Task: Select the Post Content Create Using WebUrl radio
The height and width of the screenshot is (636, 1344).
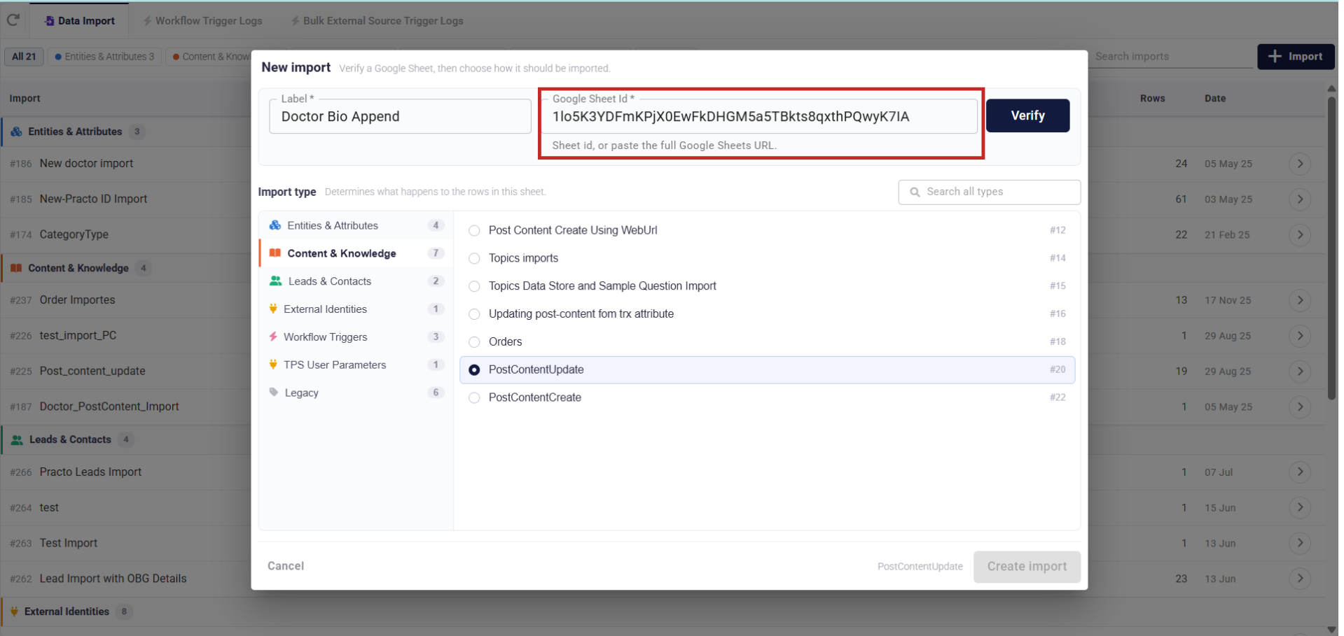Action: coord(474,230)
